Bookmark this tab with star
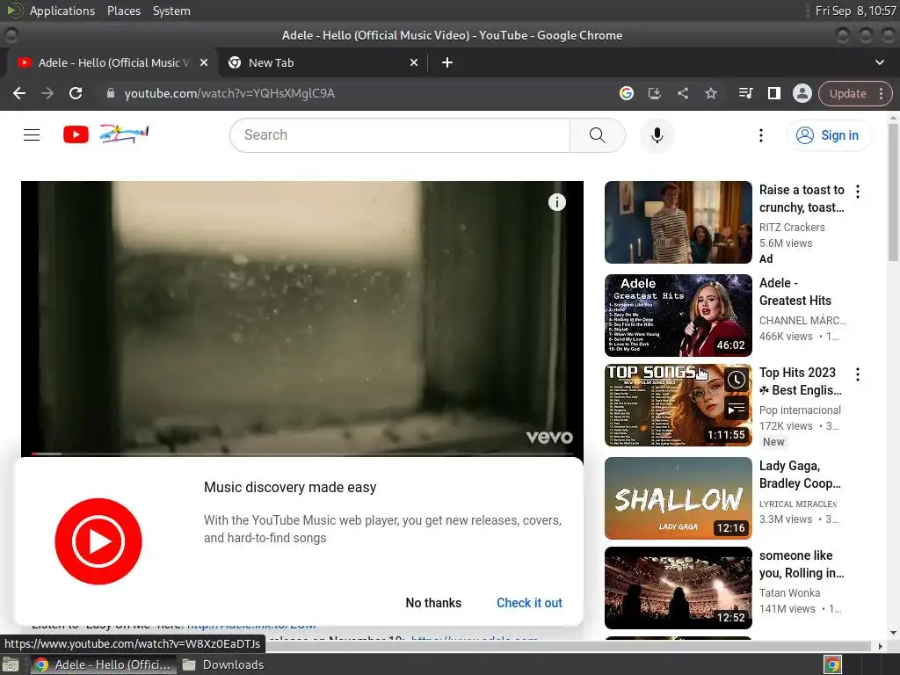The width and height of the screenshot is (900, 675). pyautogui.click(x=710, y=93)
